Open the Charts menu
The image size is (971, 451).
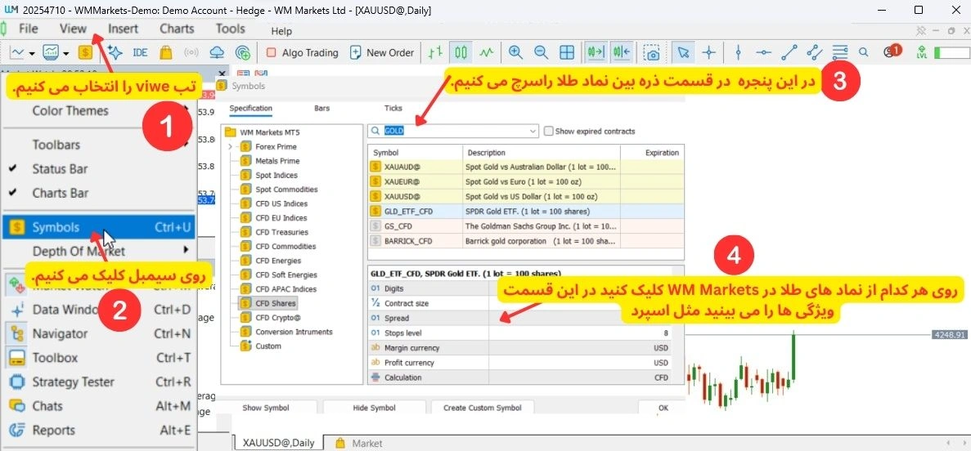[x=178, y=29]
